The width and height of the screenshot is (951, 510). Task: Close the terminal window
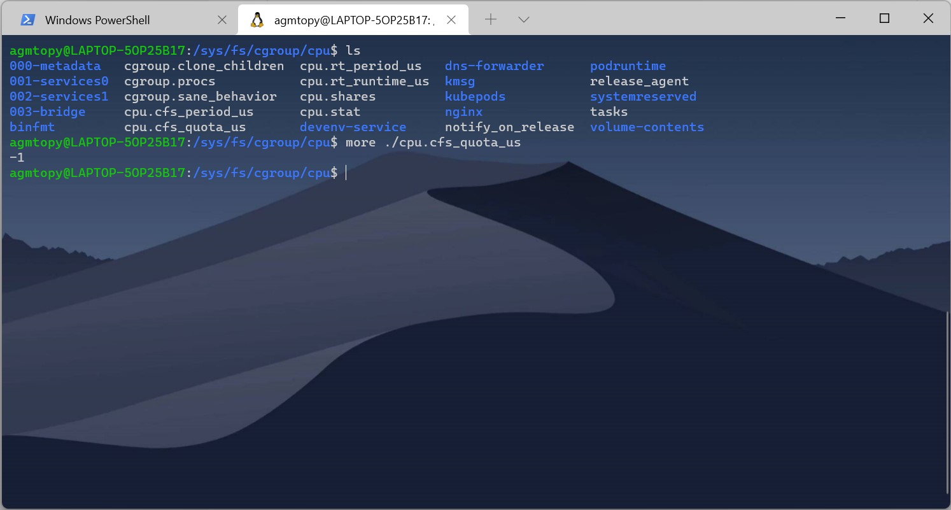pyautogui.click(x=928, y=18)
